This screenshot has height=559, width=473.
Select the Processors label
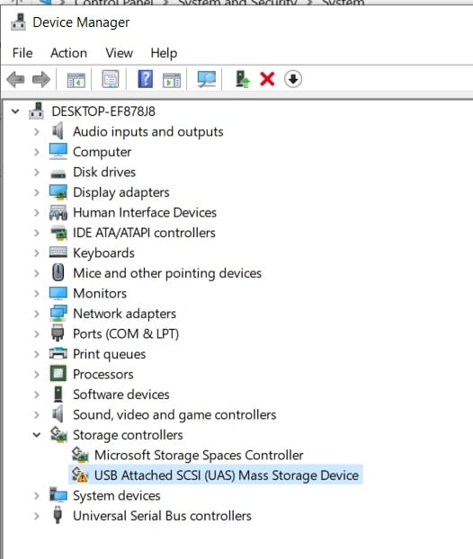(103, 375)
